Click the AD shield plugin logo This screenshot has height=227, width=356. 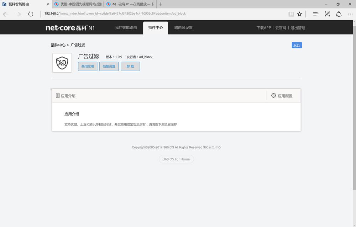tap(62, 63)
